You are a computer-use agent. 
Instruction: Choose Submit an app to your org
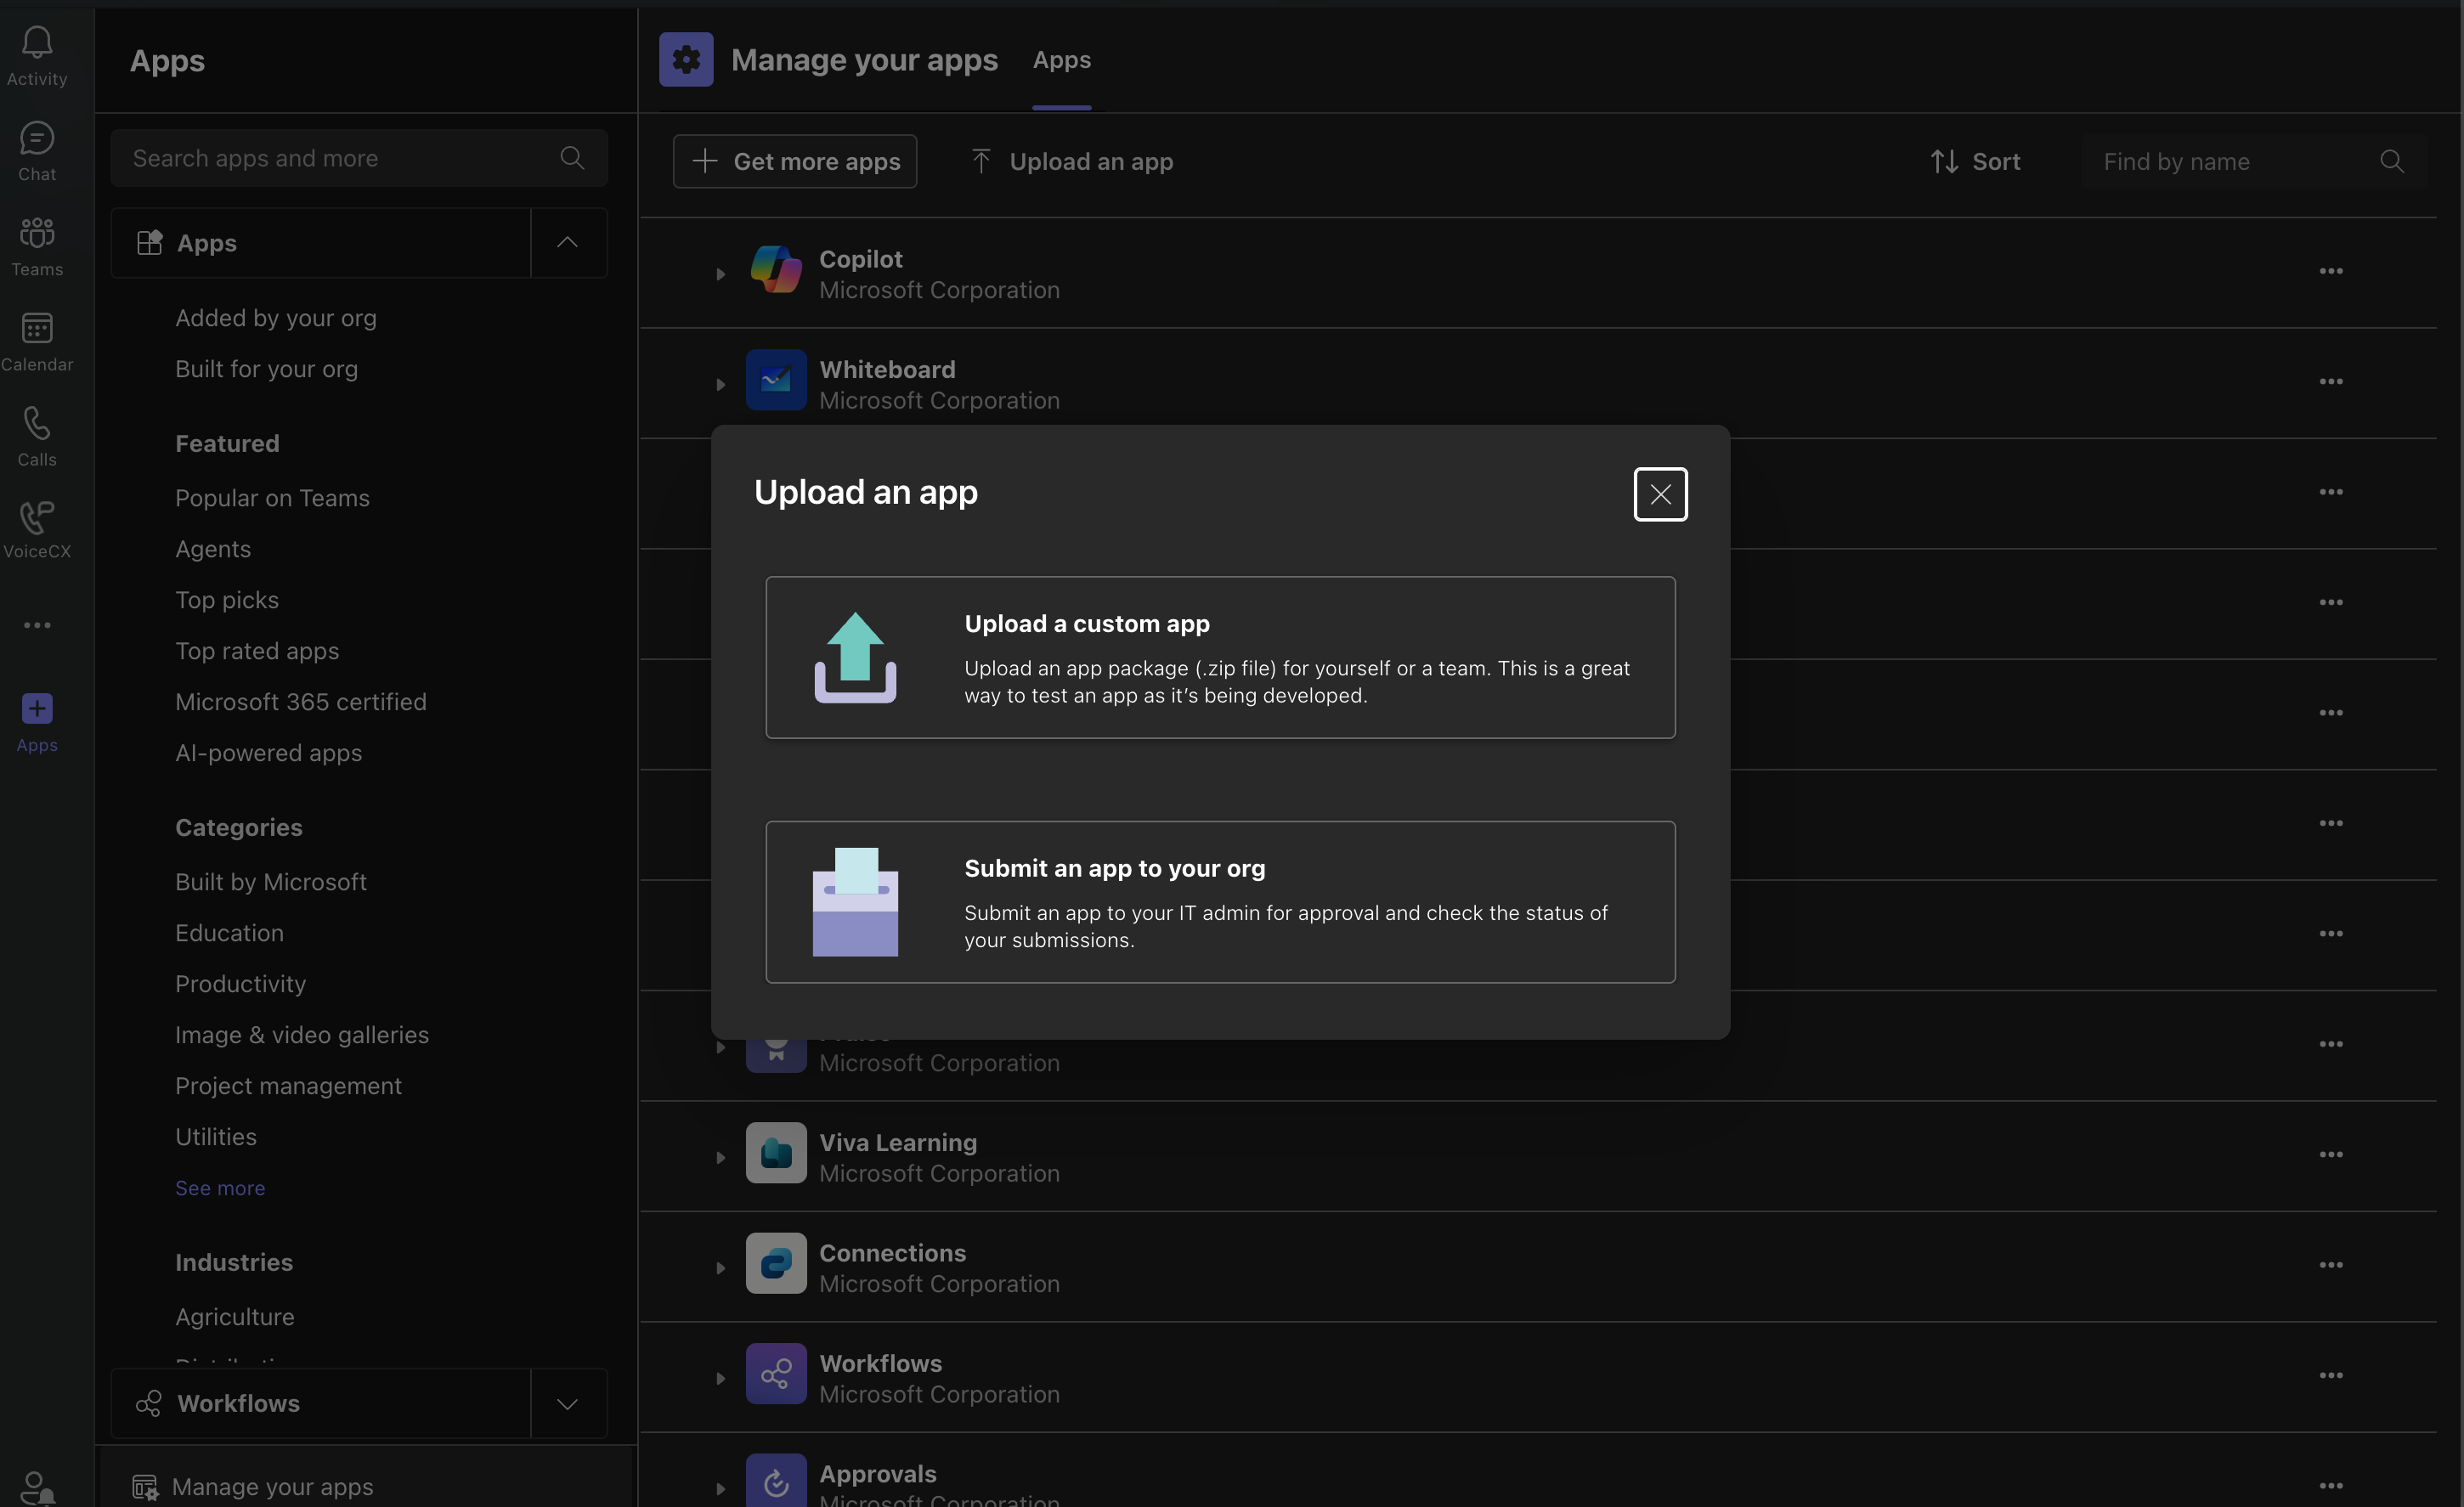[x=1220, y=902]
